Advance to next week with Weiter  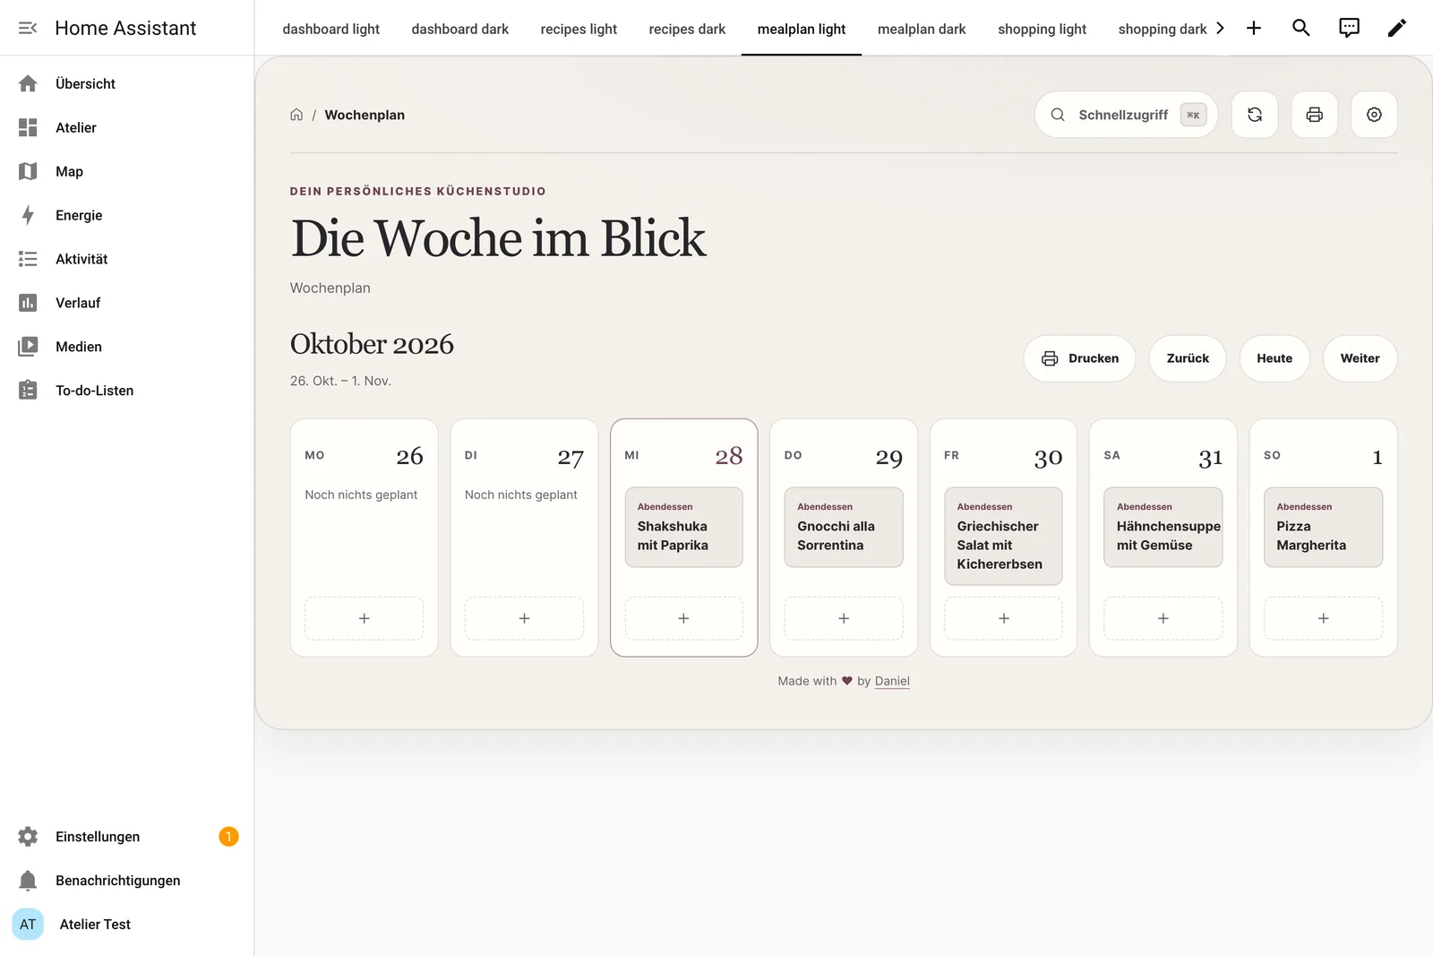click(1360, 358)
